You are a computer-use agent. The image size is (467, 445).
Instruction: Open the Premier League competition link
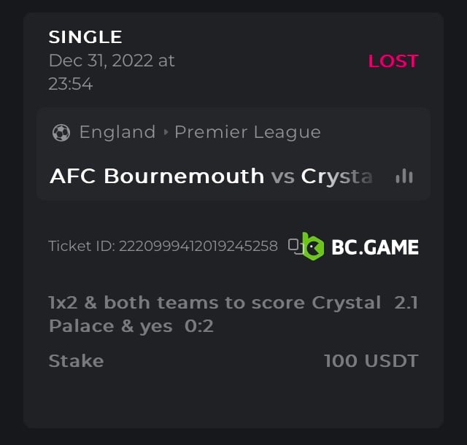[247, 132]
